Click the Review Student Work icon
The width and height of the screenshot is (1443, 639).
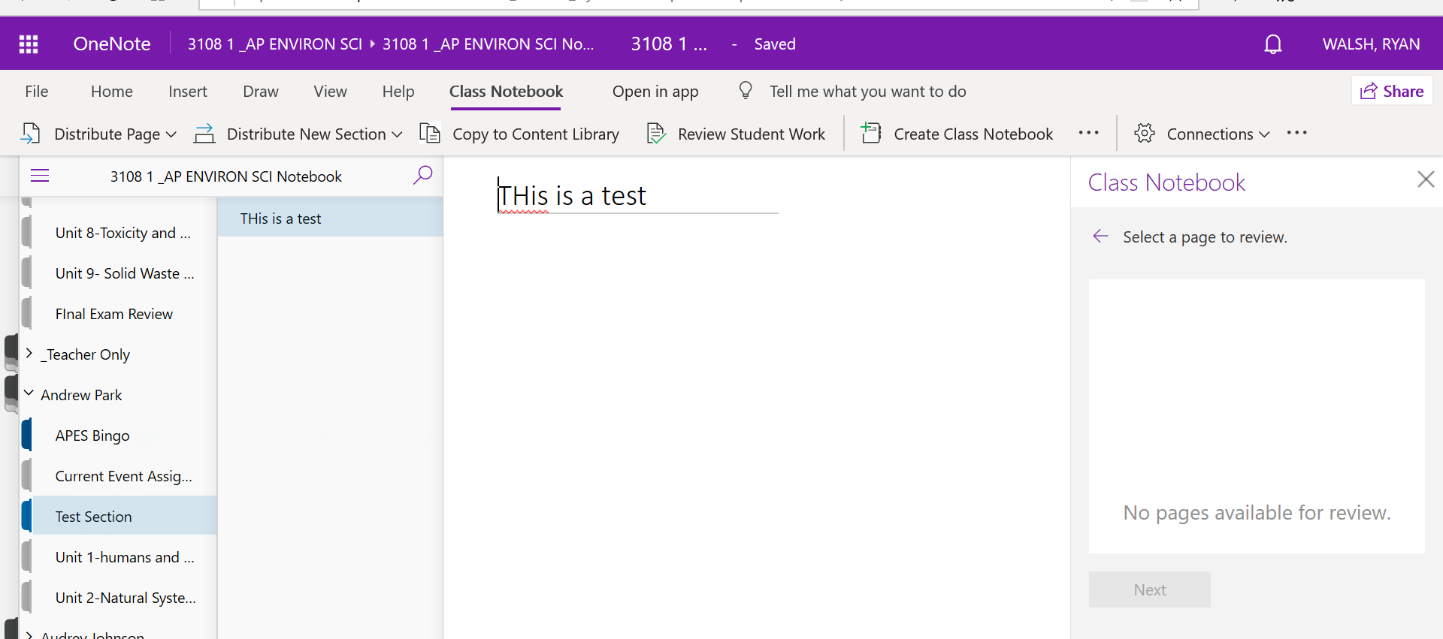[656, 134]
